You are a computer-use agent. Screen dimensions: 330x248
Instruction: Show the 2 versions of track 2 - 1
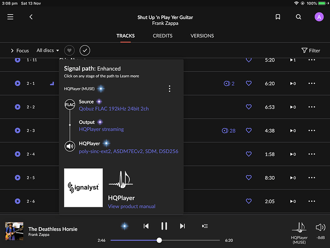(229, 83)
